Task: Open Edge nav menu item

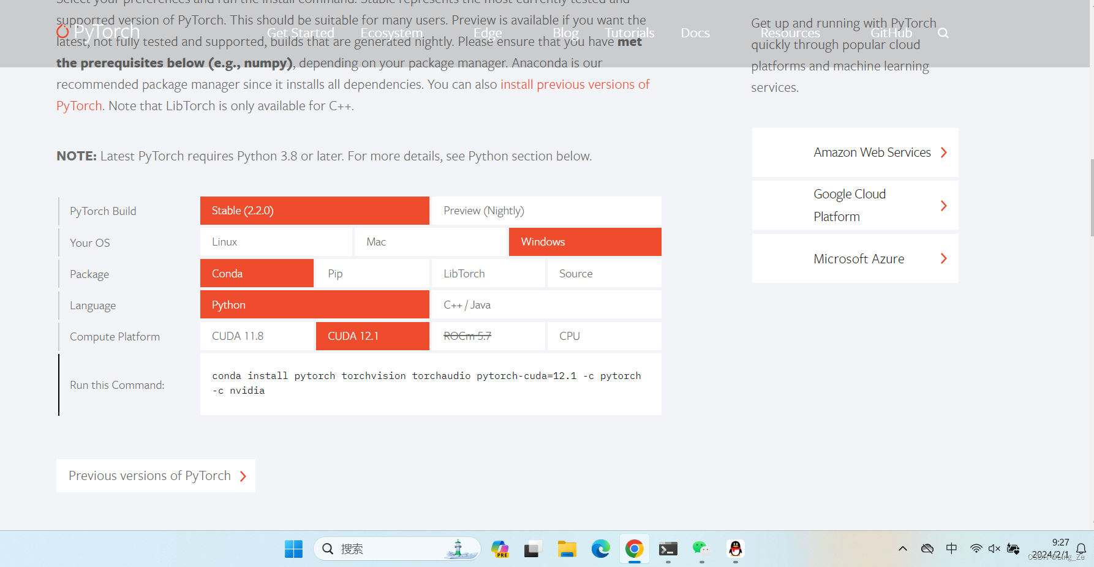Action: (x=488, y=33)
